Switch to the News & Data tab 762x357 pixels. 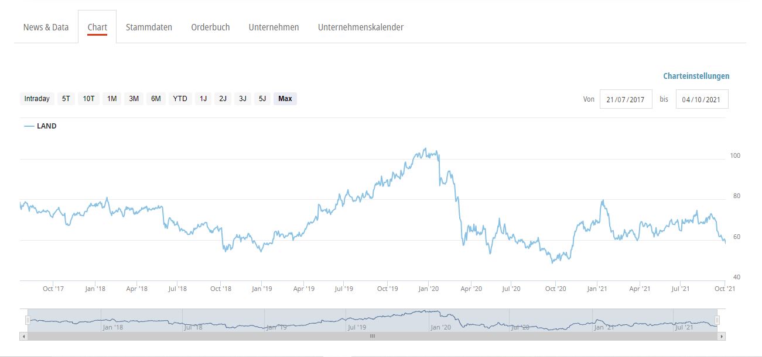click(46, 27)
